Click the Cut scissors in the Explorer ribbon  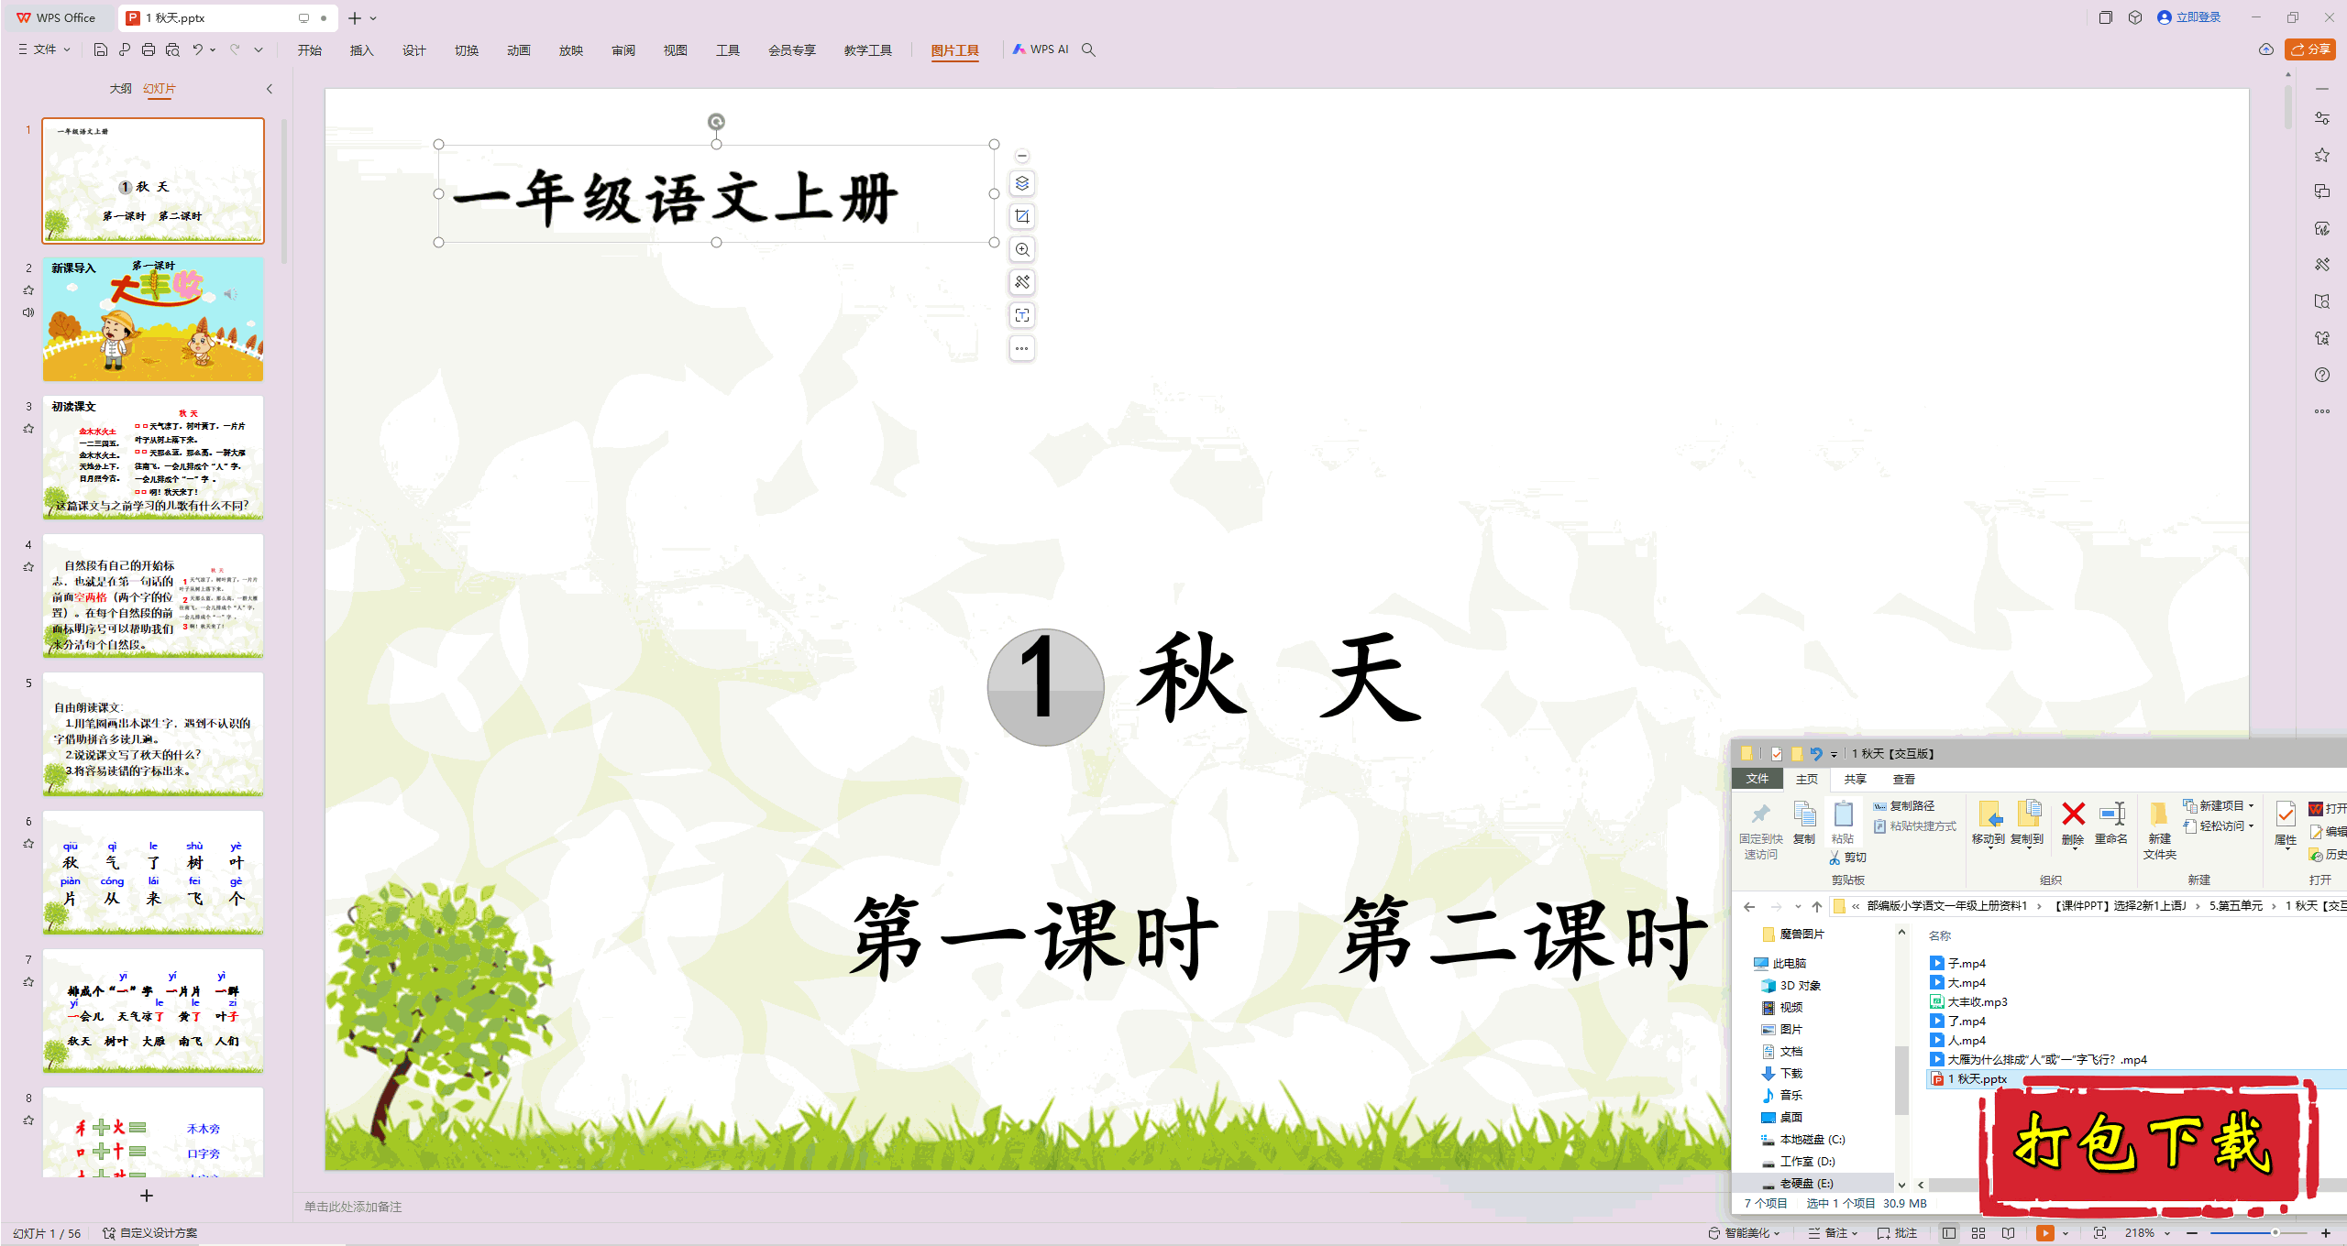1847,858
